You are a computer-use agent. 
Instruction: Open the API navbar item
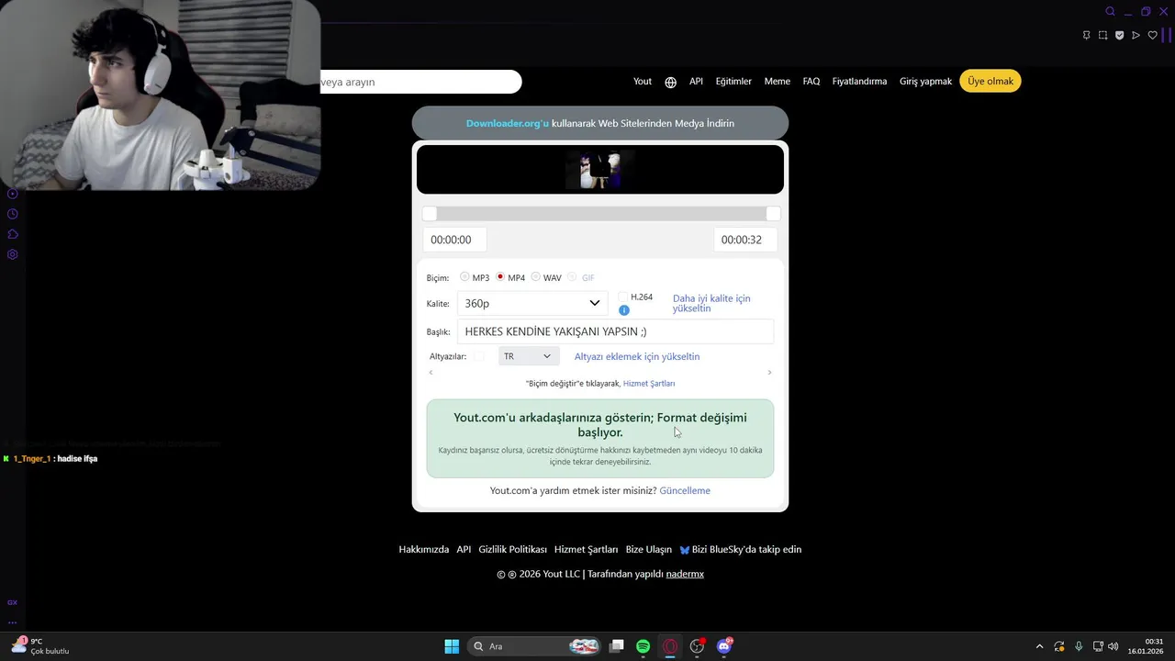tap(696, 82)
